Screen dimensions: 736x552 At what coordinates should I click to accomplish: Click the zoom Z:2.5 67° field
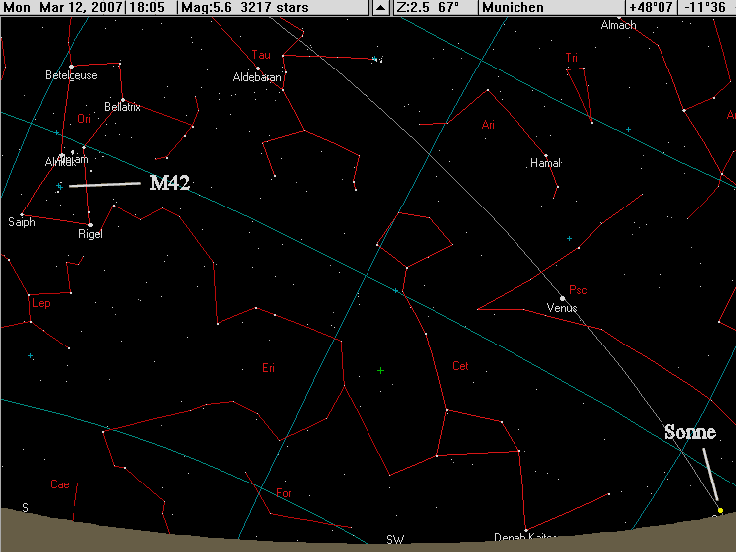click(432, 8)
